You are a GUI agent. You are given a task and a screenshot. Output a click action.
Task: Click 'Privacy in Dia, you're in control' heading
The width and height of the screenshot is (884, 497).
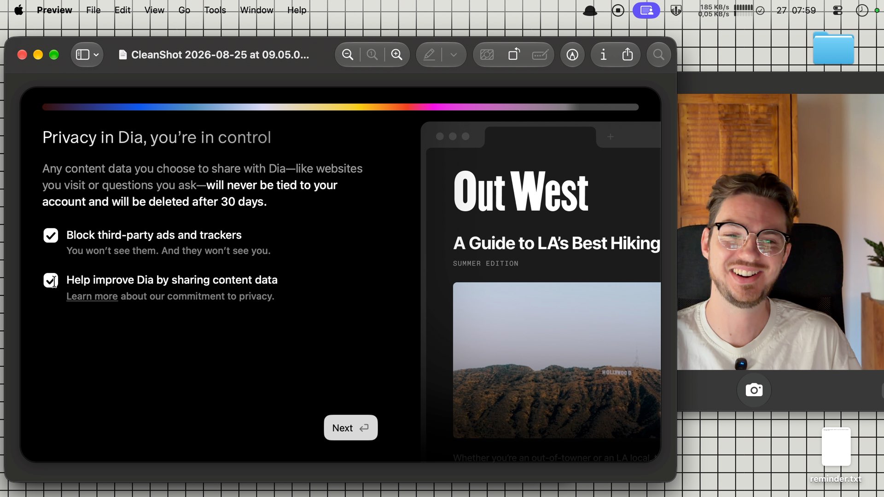(x=157, y=138)
